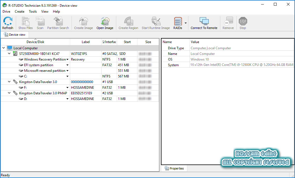This screenshot has width=295, height=178.
Task: Open dropdown arrow for Windows Recovery Partition
Action: (67, 60)
